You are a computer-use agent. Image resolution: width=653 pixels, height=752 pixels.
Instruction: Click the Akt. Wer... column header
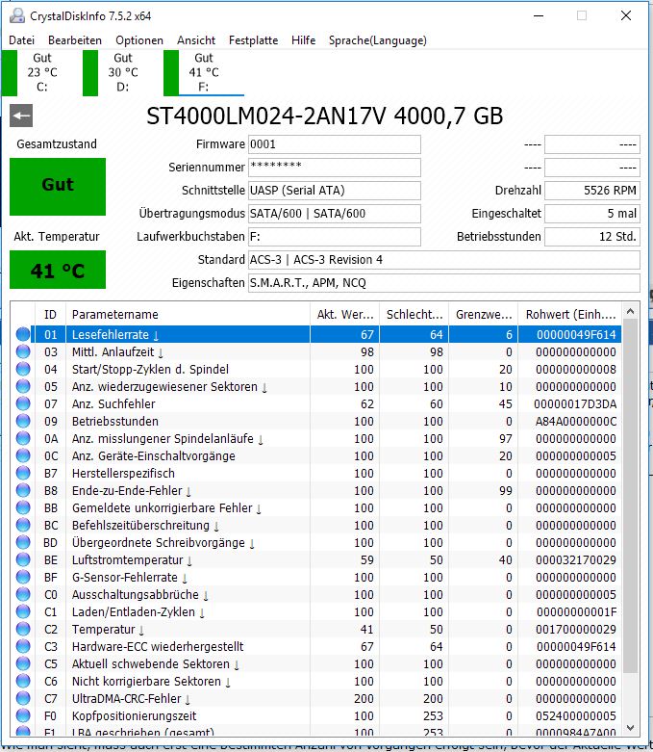pos(345,315)
